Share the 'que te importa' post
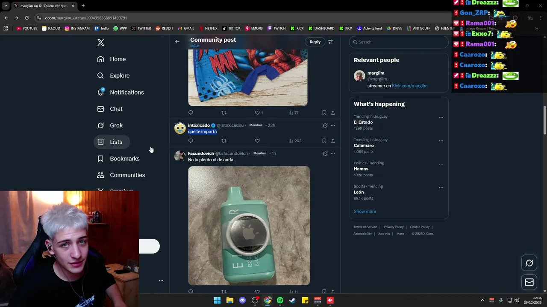 point(333,141)
